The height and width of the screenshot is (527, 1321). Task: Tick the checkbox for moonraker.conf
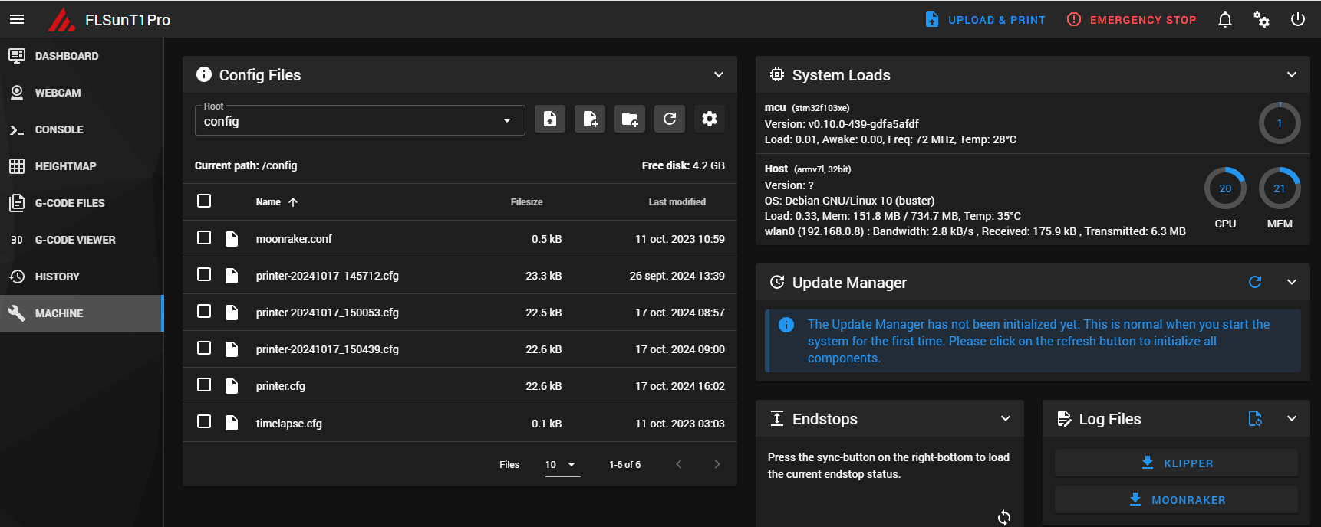pyautogui.click(x=204, y=237)
